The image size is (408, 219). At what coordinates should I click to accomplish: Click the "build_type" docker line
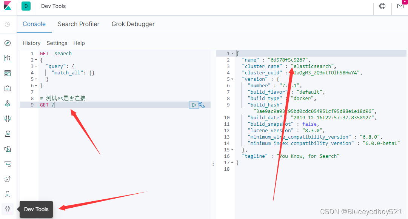(x=282, y=99)
